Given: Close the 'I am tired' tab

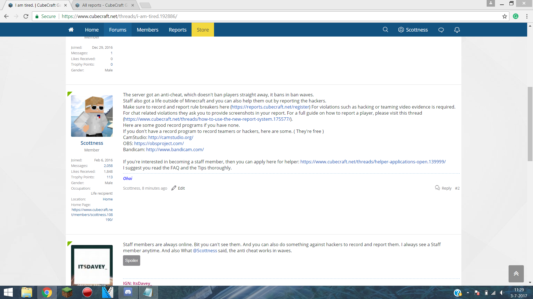Looking at the screenshot, I should point(66,5).
